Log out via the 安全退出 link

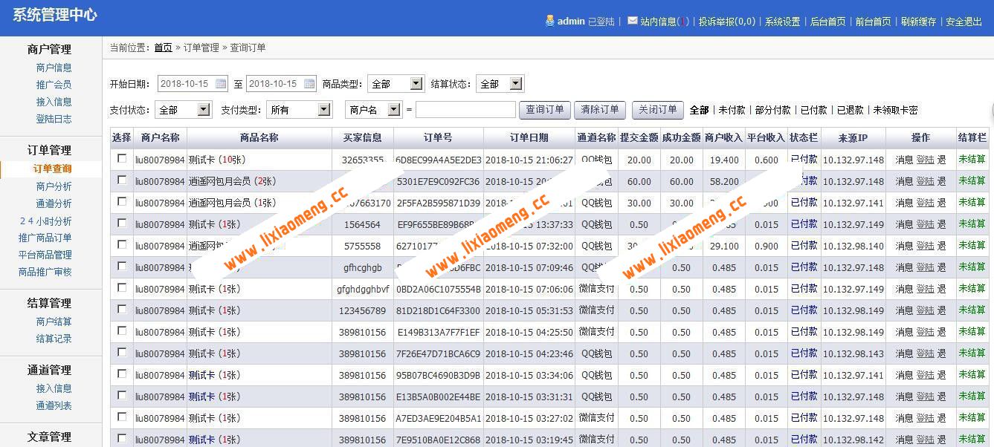pos(963,22)
